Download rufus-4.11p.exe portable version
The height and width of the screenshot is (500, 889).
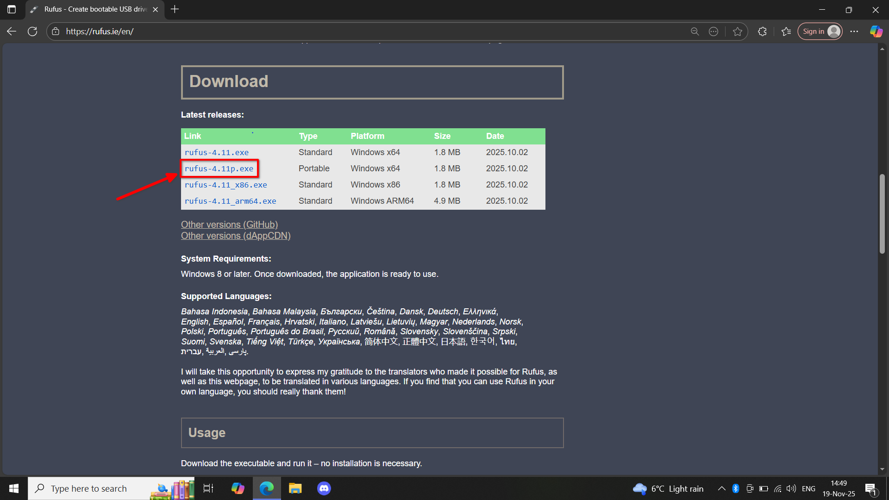[x=219, y=169]
